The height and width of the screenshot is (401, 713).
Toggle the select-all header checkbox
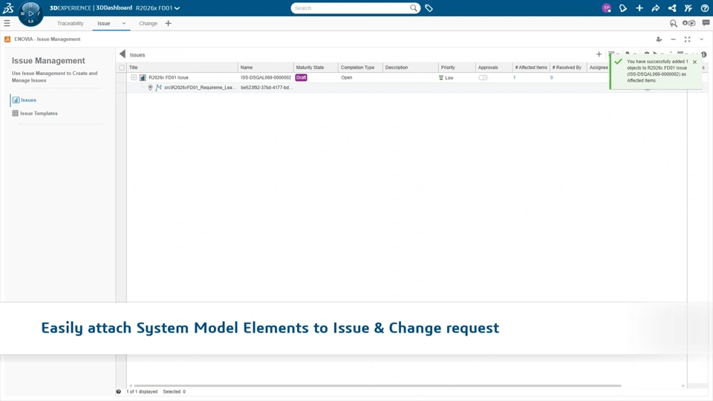click(x=122, y=68)
